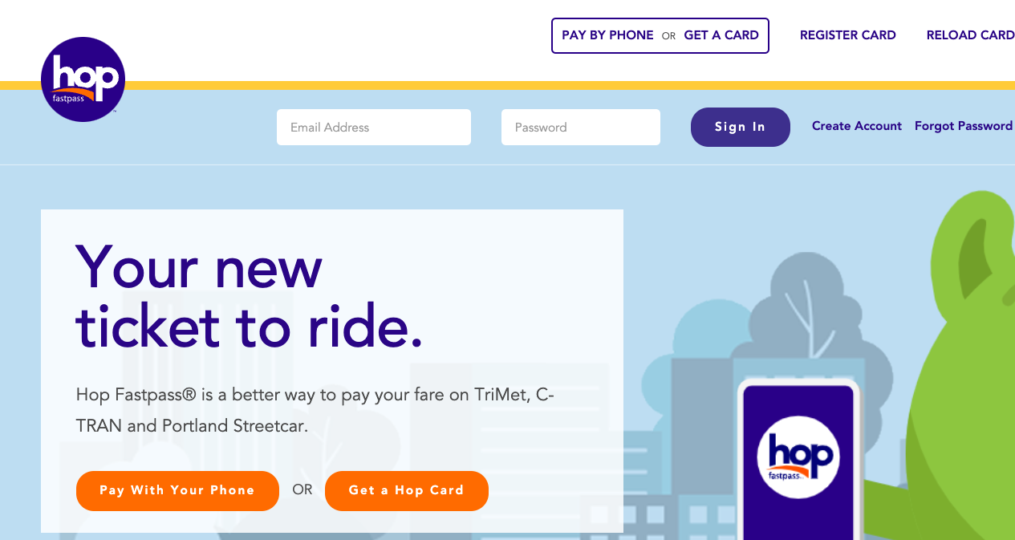The height and width of the screenshot is (540, 1015).
Task: Click the small OR separator in top navigation
Action: coord(668,36)
